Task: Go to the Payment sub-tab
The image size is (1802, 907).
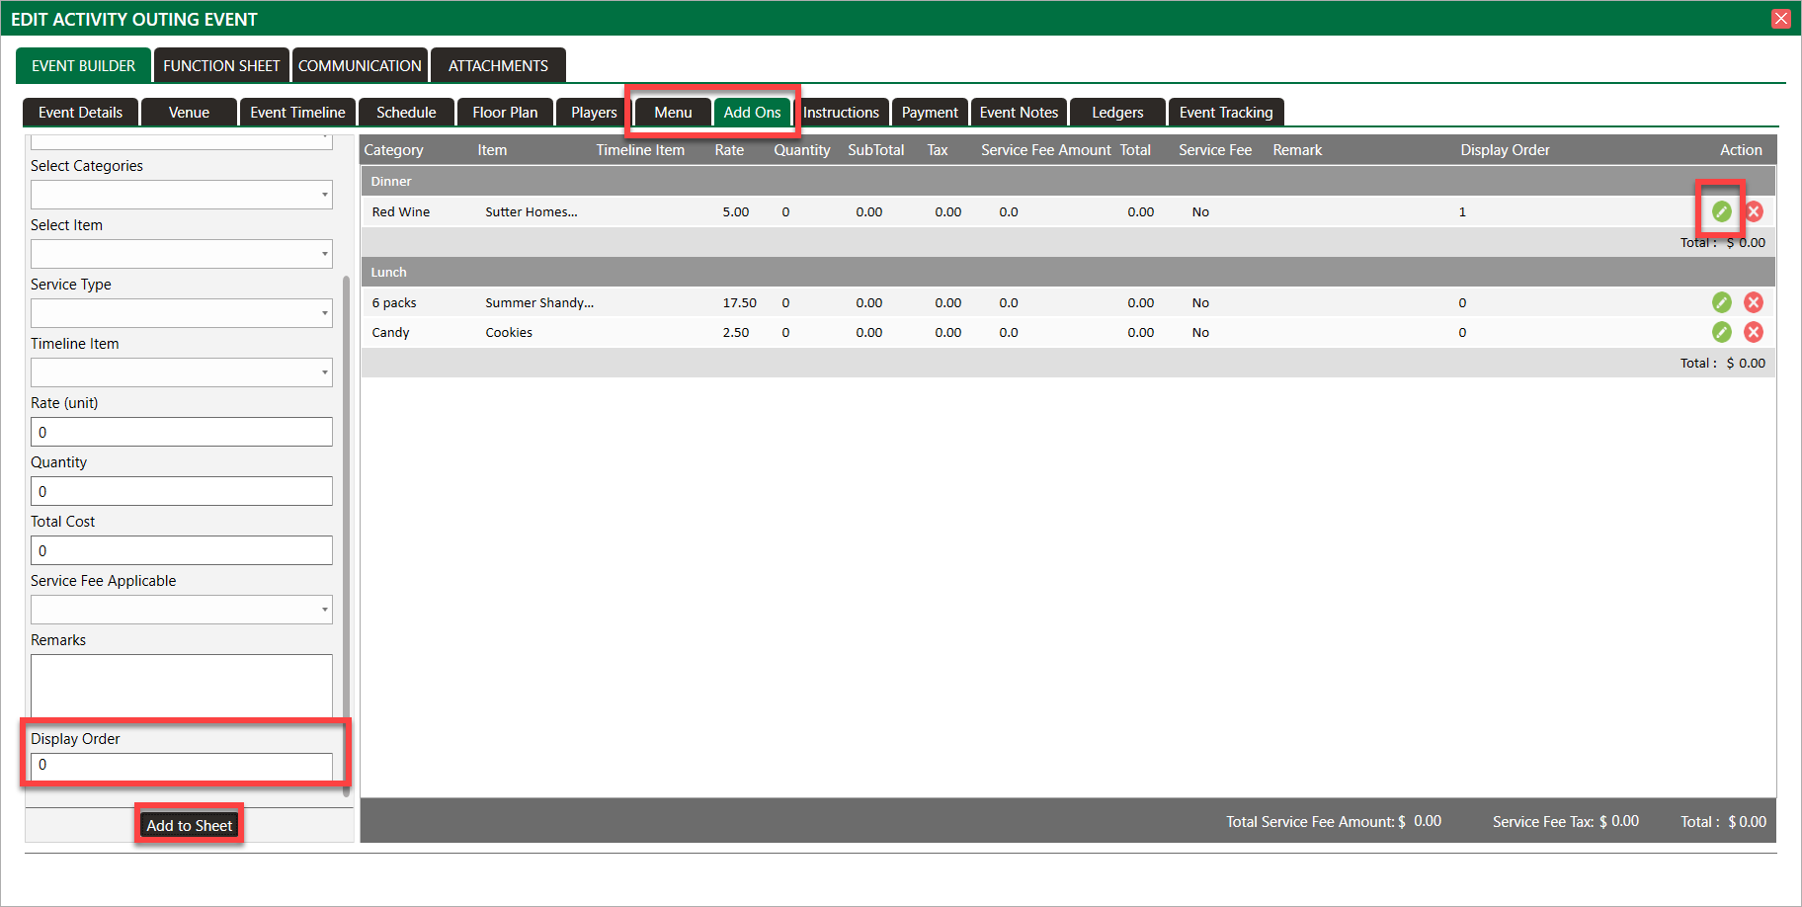Action: pos(929,113)
